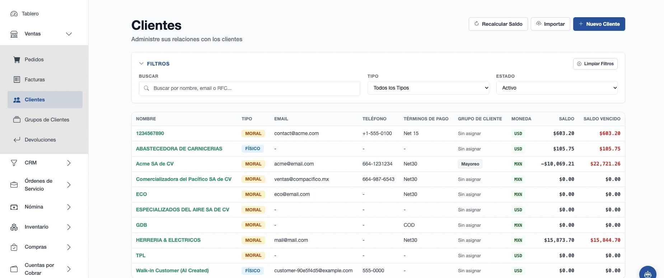Open the Tablero dashboard icon

coord(14,14)
